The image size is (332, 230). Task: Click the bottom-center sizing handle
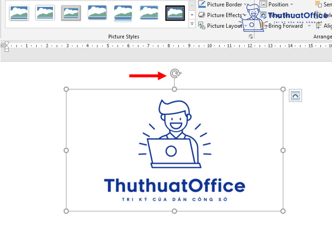(174, 211)
